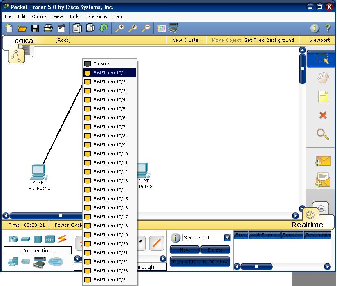Zoom in with the plus magnifier
Screen dimensions: 337x286
pos(120,28)
